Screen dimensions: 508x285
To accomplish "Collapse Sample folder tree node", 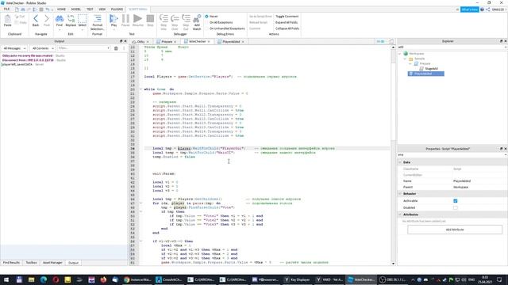I will click(405, 59).
